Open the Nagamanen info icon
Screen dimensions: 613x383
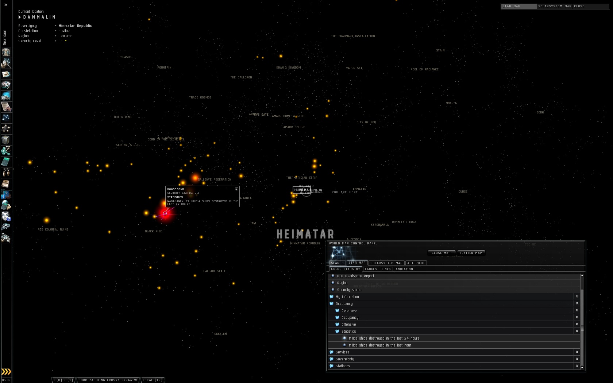(x=236, y=189)
